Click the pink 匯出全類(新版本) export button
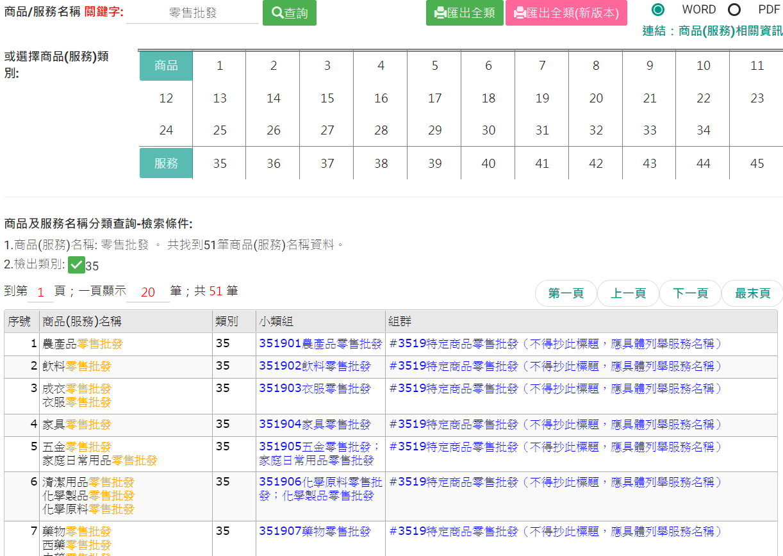 (566, 13)
